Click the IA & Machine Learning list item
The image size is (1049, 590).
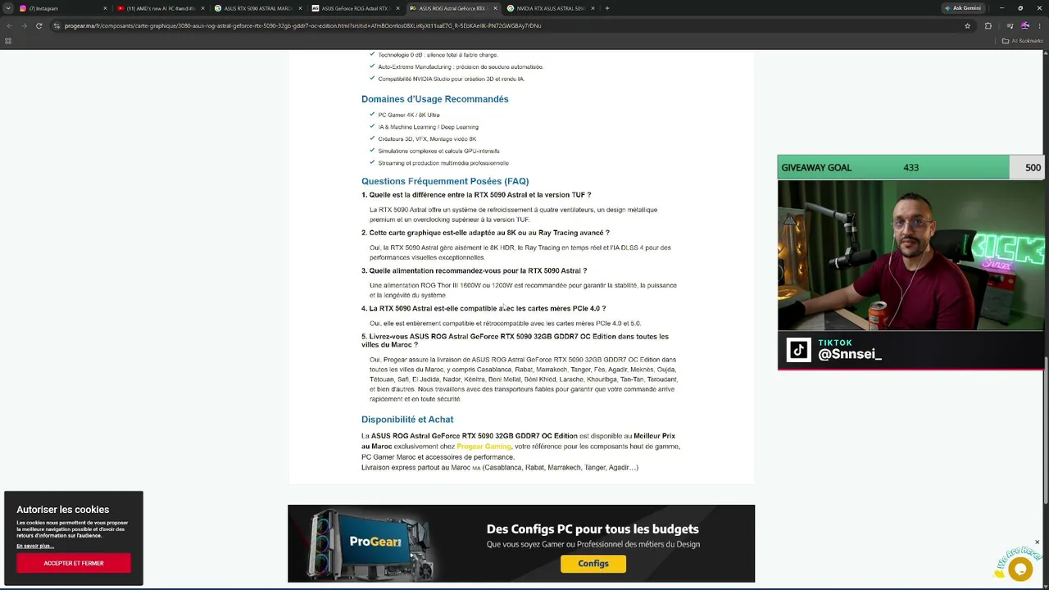pyautogui.click(x=428, y=127)
